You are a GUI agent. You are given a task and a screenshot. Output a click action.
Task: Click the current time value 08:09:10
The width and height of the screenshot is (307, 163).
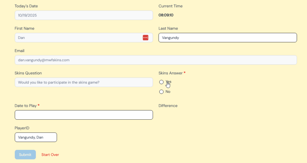click(166, 15)
